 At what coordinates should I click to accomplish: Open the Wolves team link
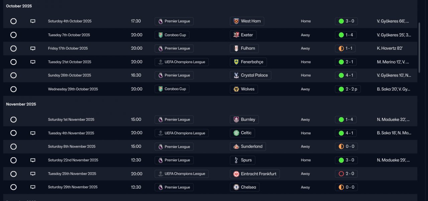pos(244,89)
